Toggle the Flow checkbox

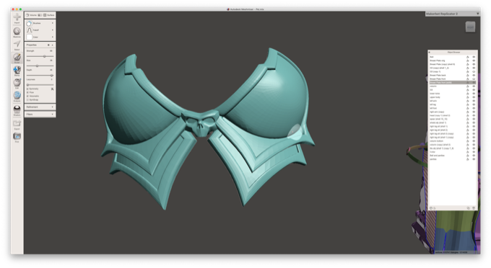(x=27, y=92)
